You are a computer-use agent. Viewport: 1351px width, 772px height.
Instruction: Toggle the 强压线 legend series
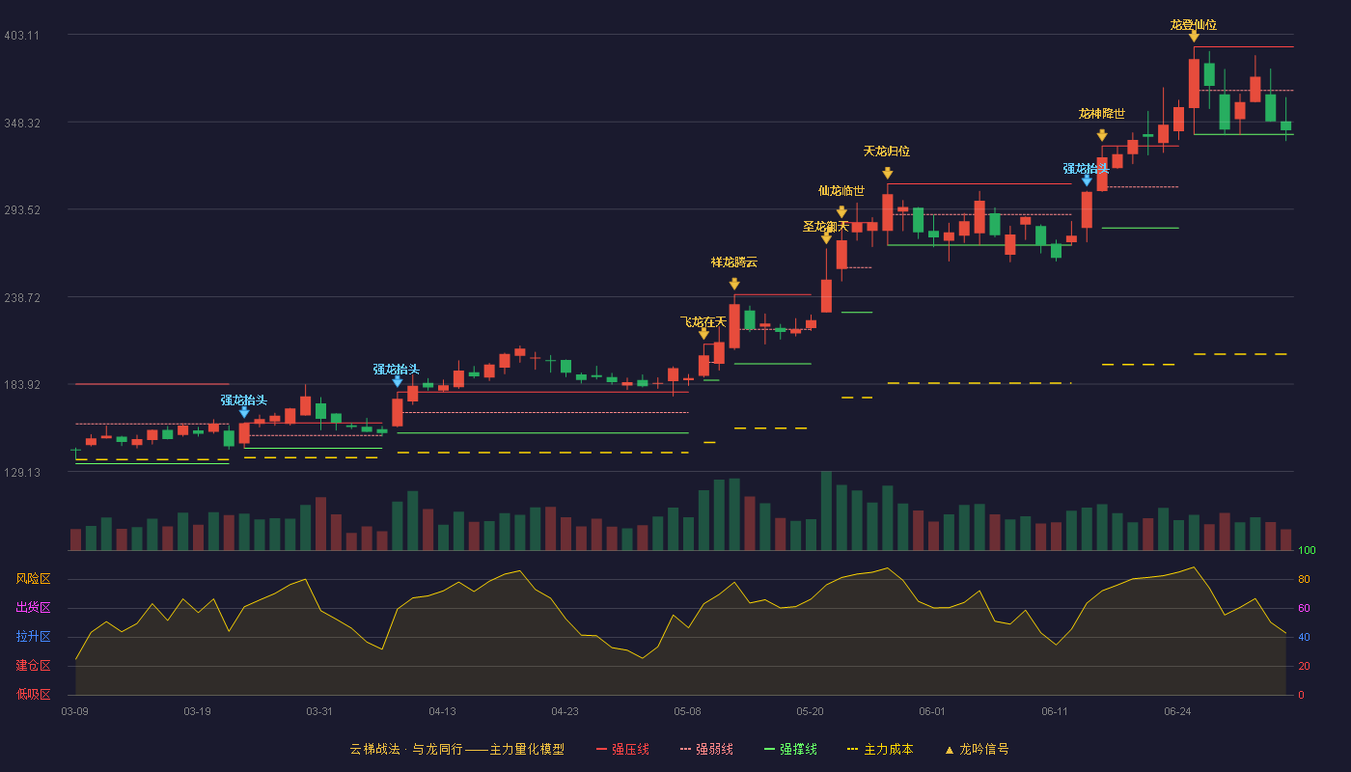tap(622, 749)
